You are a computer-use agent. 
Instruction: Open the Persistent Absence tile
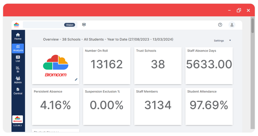(55, 106)
